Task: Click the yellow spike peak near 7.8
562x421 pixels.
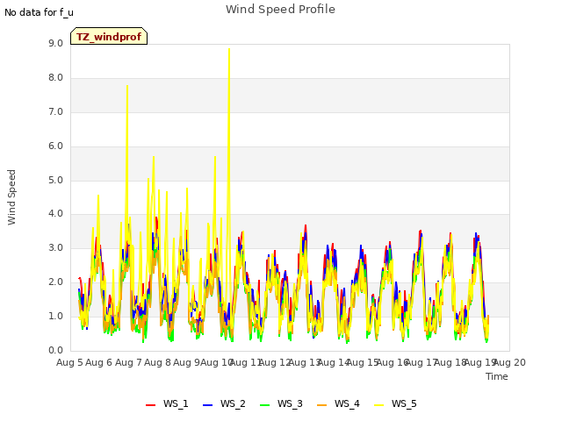Action: (x=127, y=86)
